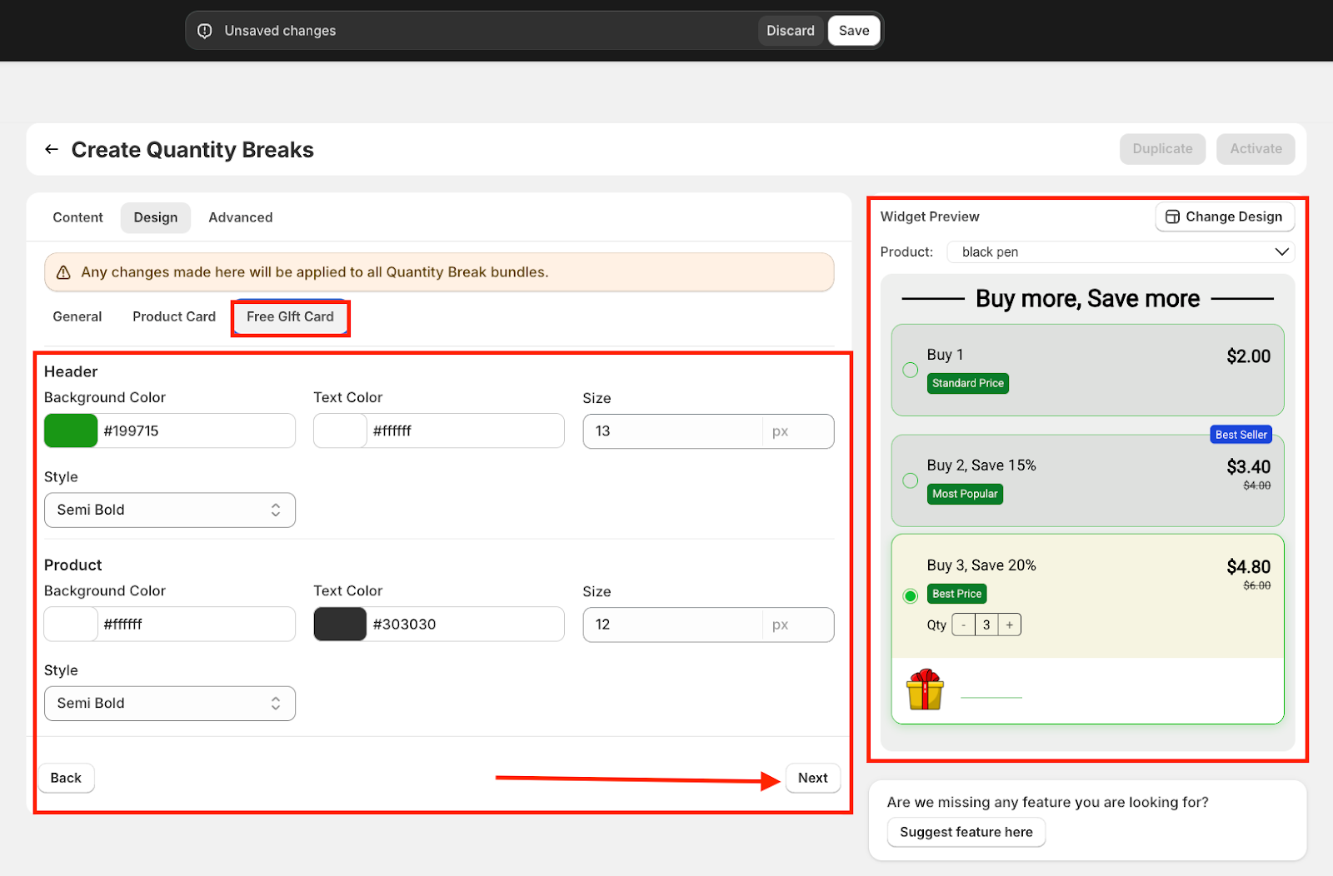Screen dimensions: 1333x876
Task: Switch to the Product Card sub-tab
Action: (174, 316)
